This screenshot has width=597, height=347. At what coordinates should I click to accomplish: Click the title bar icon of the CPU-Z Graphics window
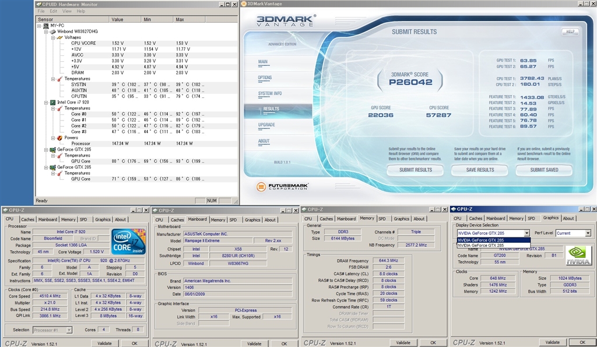tap(454, 209)
